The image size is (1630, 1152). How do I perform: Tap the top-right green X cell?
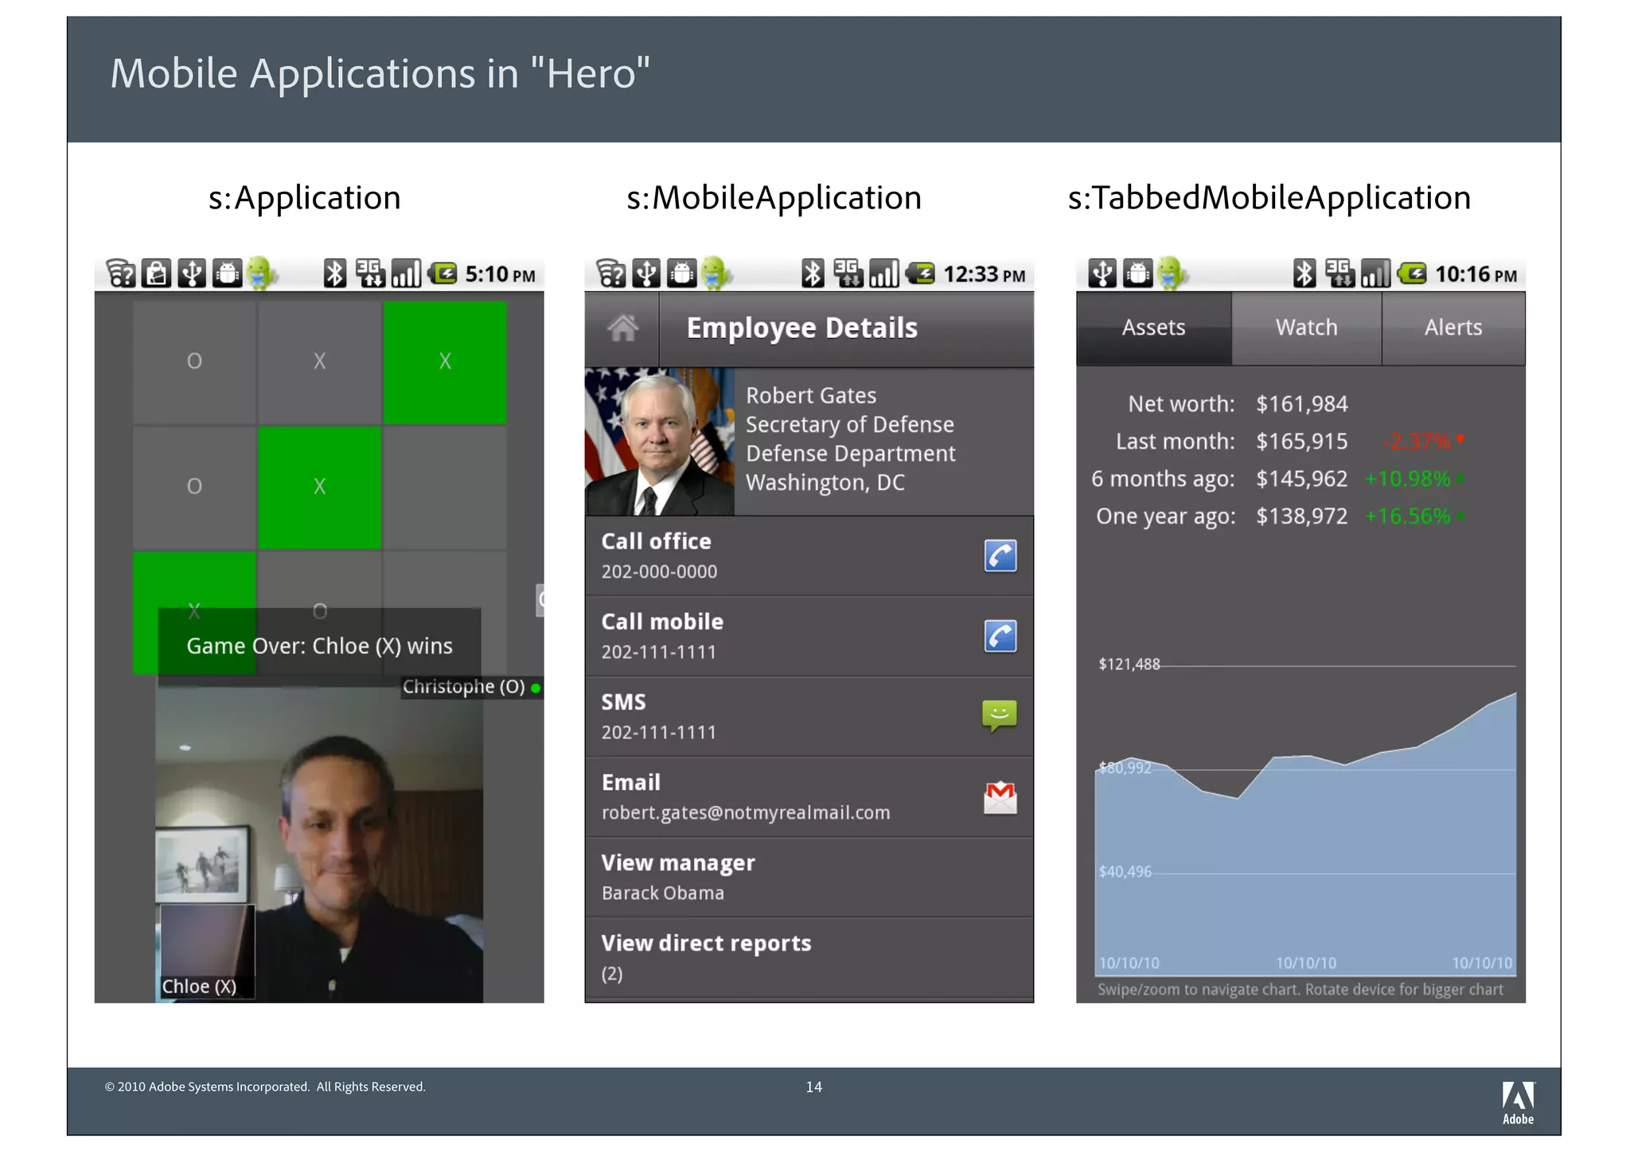coord(444,361)
